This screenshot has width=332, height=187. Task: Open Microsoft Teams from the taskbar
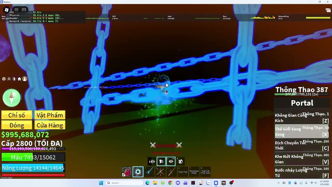pos(185,183)
